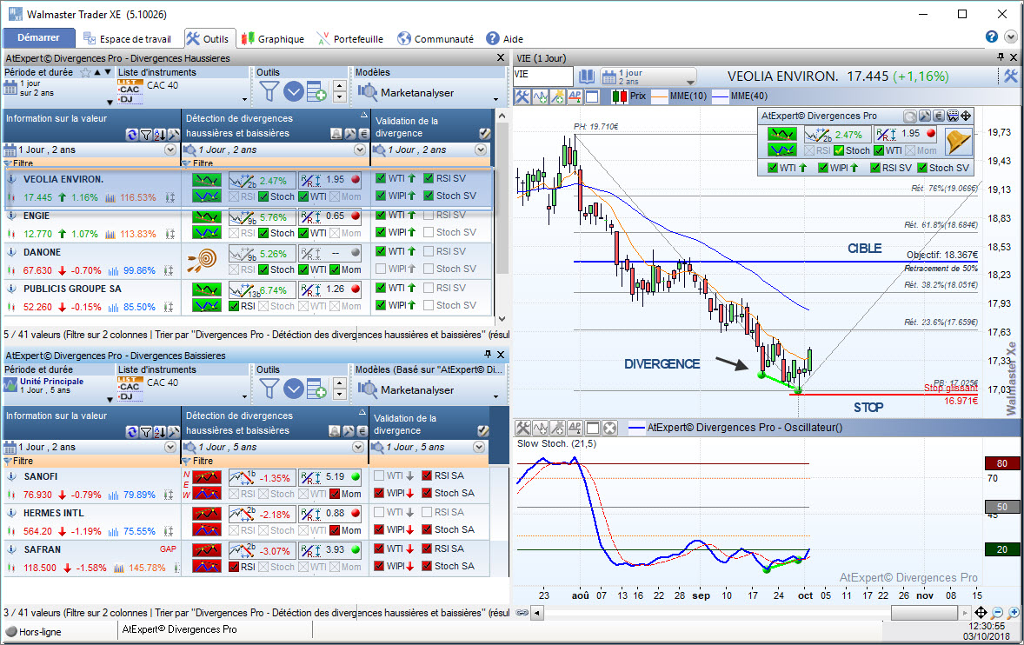Click the up stepper arrow in Haussieres tools
The image size is (1024, 645).
click(x=340, y=85)
